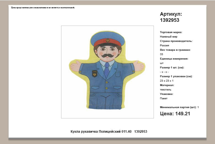Select the Артикул heading
Image resolution: width=215 pixels, height=144 pixels.
point(171,14)
